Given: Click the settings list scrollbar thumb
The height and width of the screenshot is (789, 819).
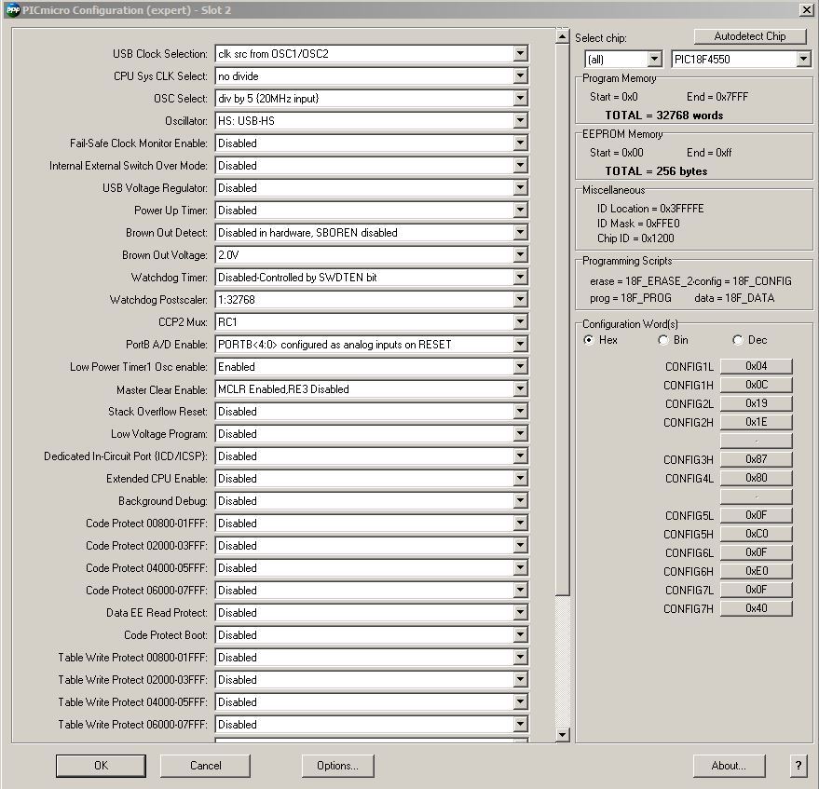Looking at the screenshot, I should [x=562, y=319].
